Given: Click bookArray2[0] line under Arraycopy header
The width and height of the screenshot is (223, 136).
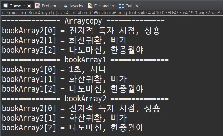Looking at the screenshot, I should pyautogui.click(x=81, y=31).
